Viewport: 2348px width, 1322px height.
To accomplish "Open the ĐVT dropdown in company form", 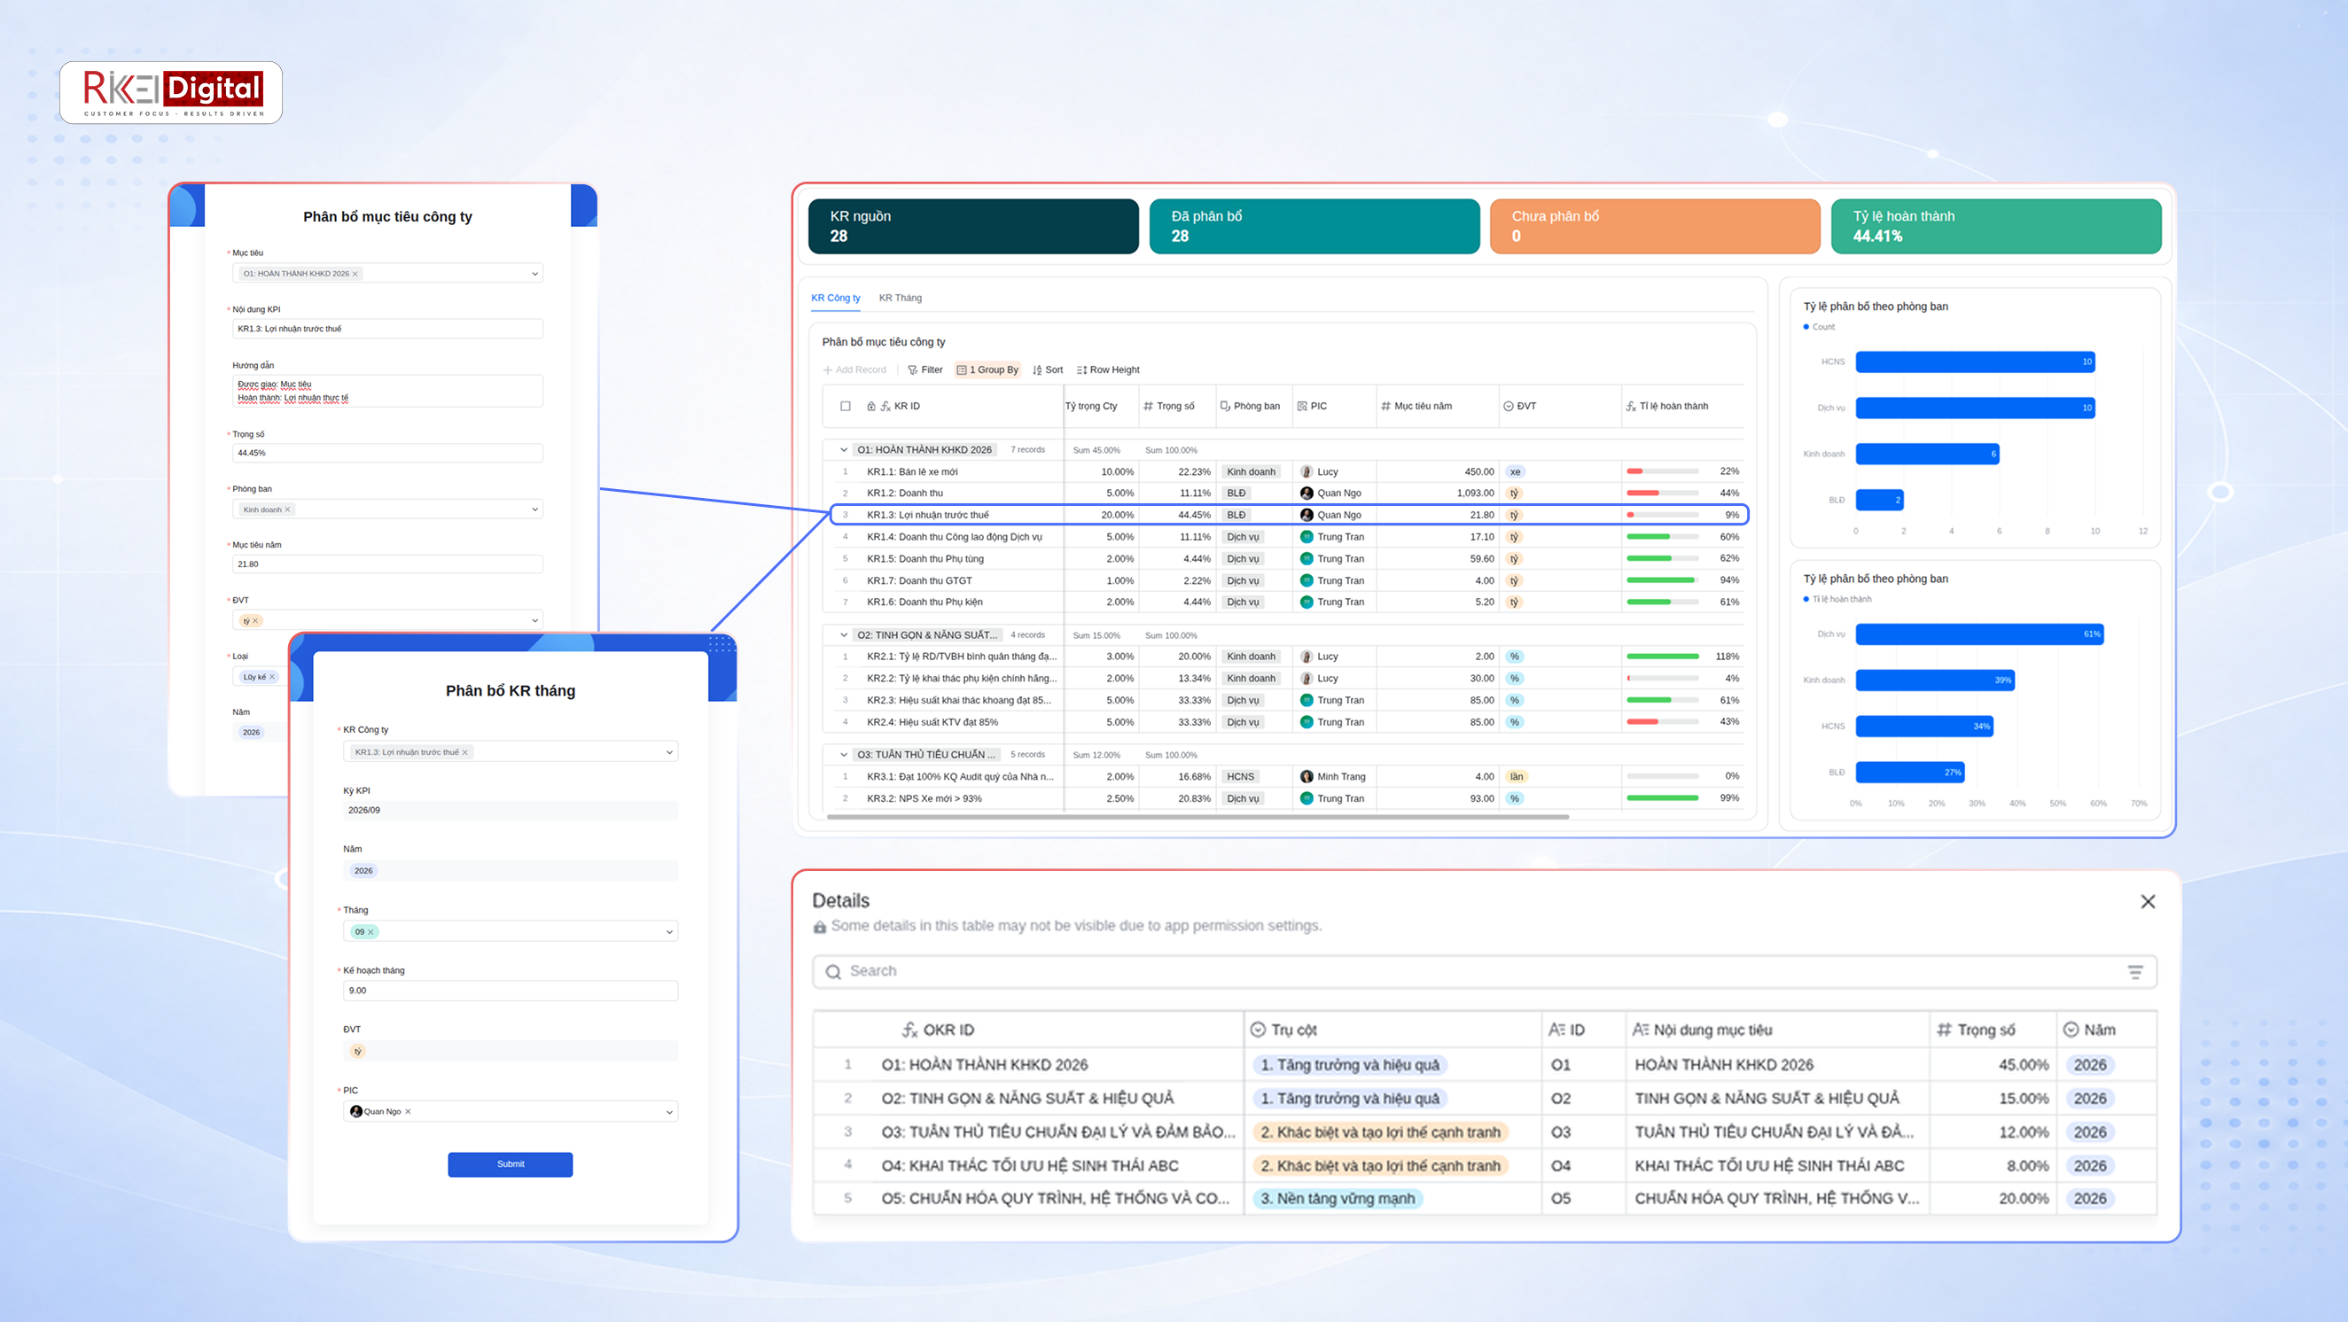I will [387, 620].
